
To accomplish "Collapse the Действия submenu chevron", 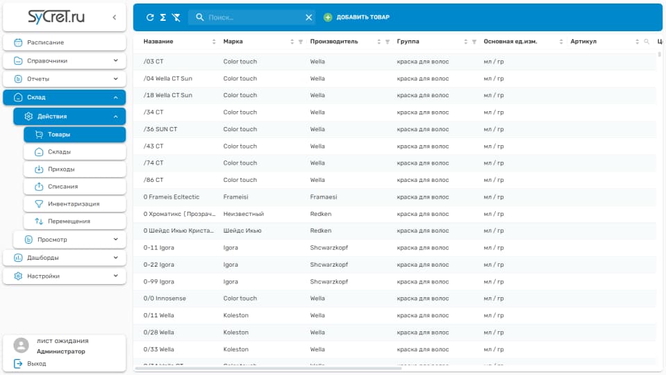I will click(115, 117).
